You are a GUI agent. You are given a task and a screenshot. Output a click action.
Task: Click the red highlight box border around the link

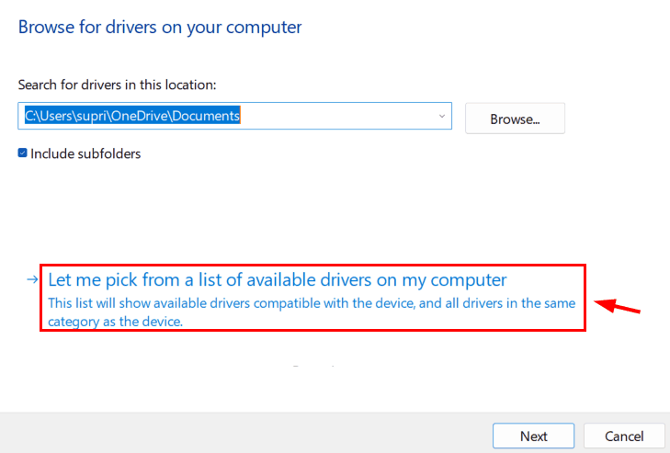point(312,266)
